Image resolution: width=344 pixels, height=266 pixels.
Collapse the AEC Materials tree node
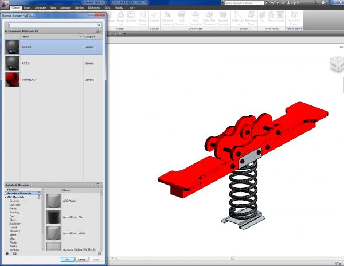(6, 197)
